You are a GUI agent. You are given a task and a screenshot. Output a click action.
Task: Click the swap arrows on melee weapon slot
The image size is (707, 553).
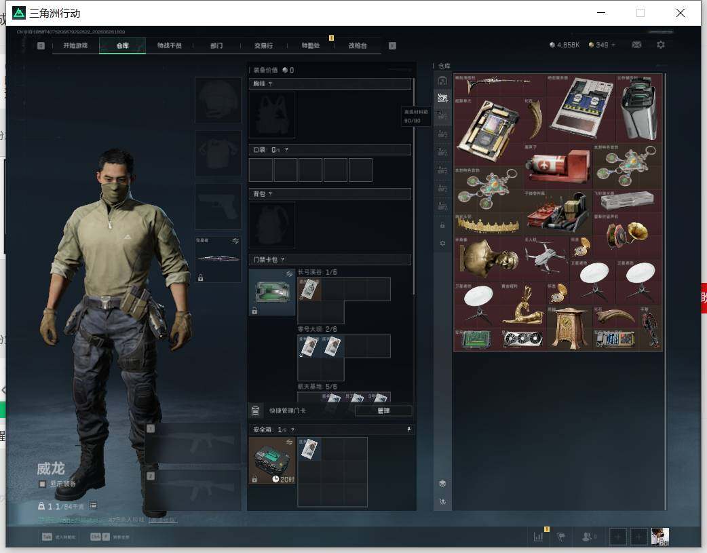[x=235, y=241]
